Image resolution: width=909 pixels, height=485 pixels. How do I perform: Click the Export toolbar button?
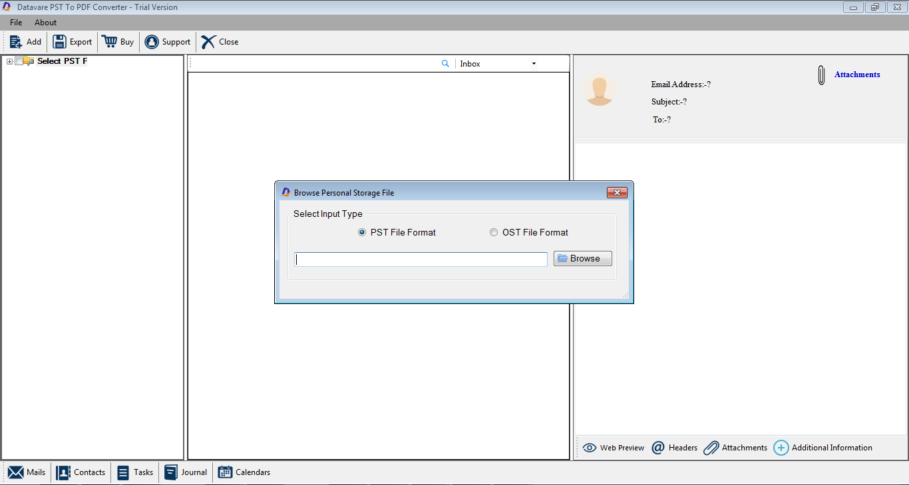(73, 42)
